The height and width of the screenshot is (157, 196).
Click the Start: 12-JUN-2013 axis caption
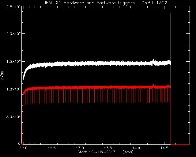pos(96,152)
